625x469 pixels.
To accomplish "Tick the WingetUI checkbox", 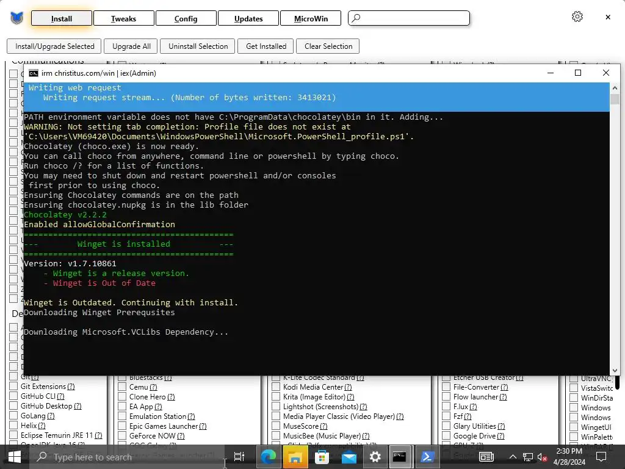I will click(x=574, y=427).
